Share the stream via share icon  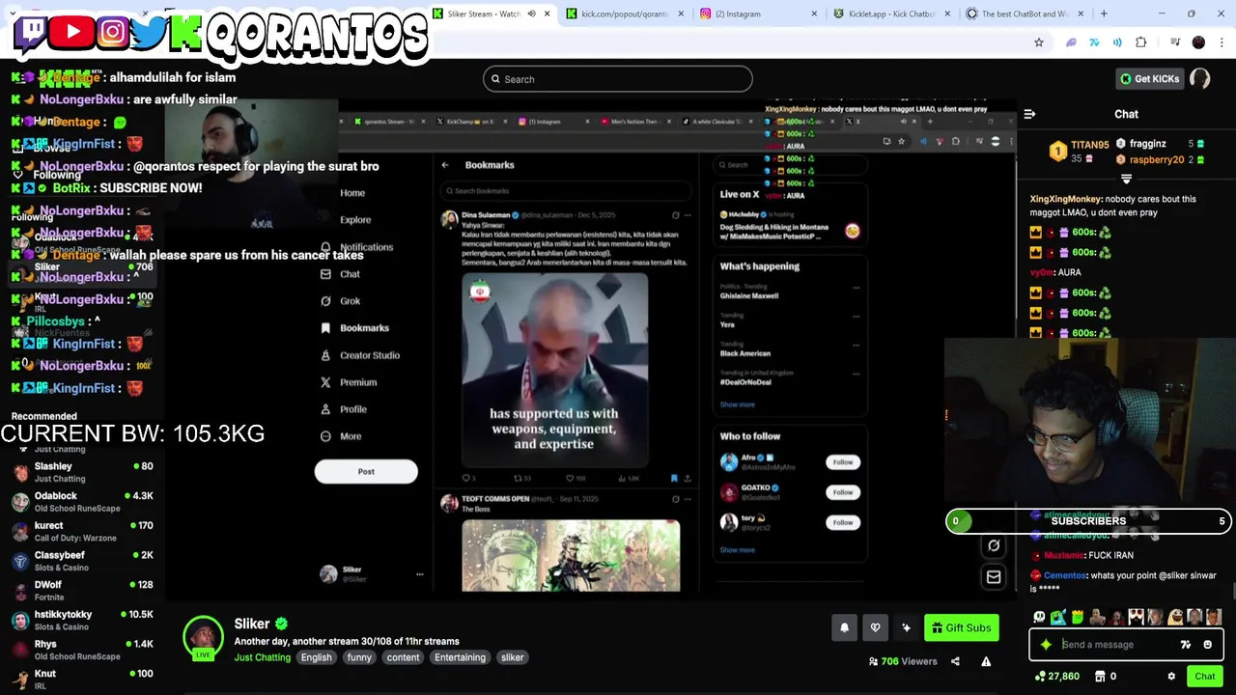955,661
